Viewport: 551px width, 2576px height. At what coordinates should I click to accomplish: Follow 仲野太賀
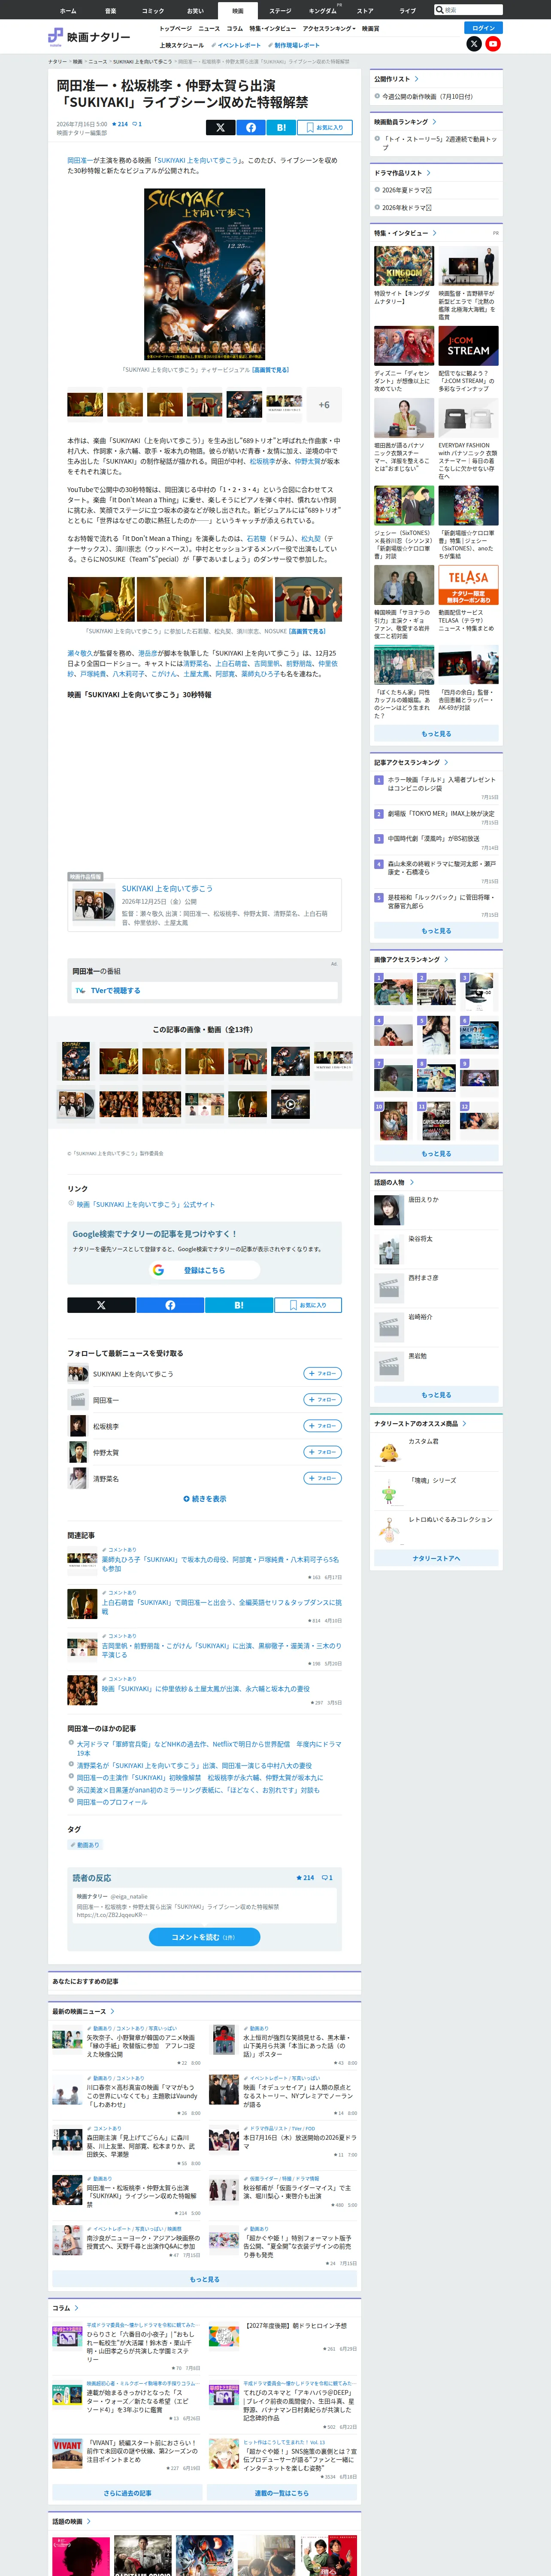323,1452
